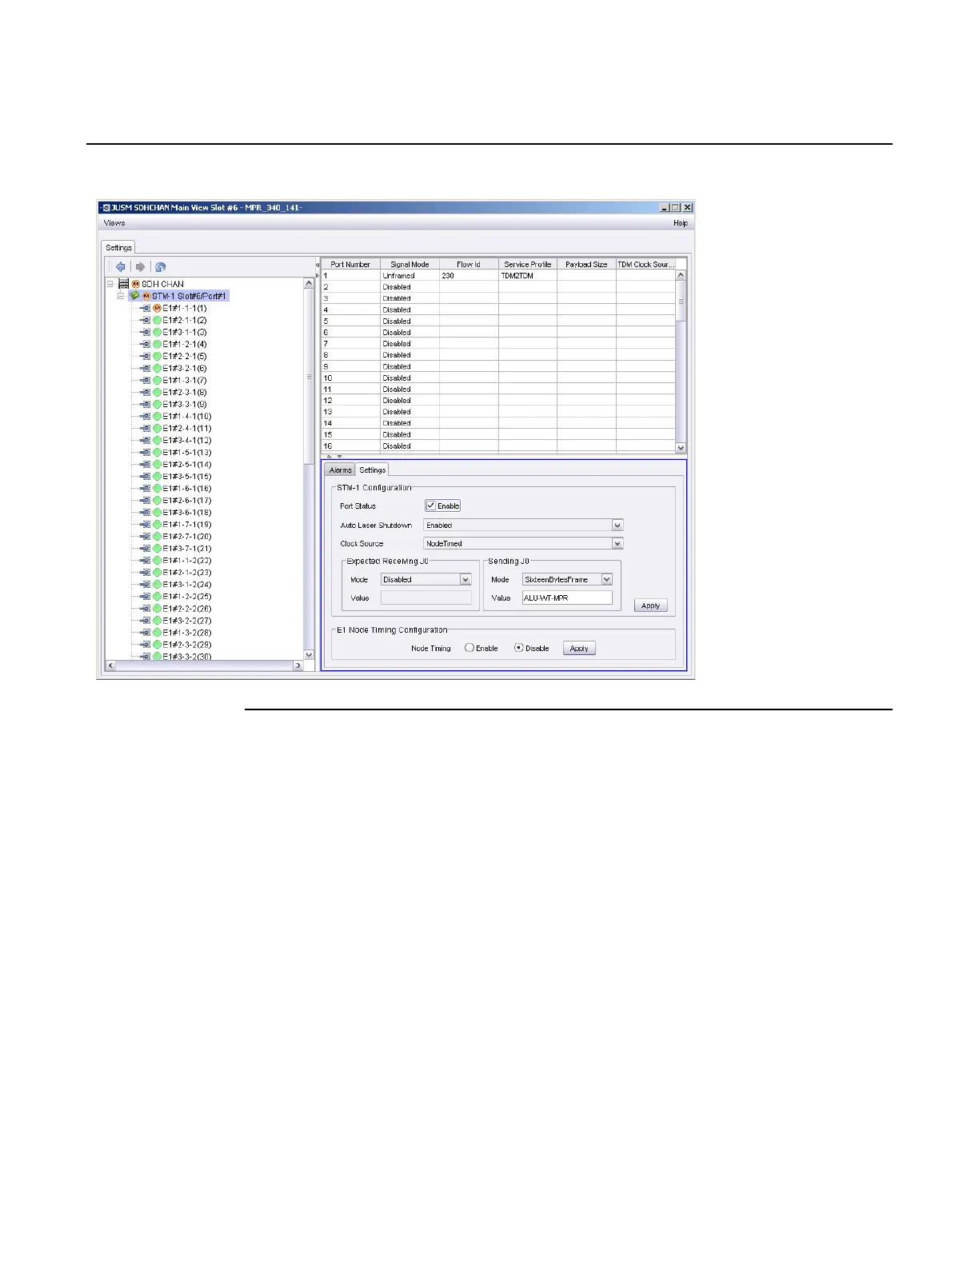Open Sending J0 Mode dropdown
The image size is (979, 1267).
point(607,579)
